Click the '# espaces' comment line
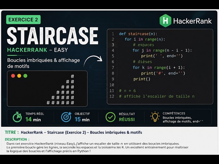Image resolution: width=219 pixels, height=164 pixels. click(143, 45)
